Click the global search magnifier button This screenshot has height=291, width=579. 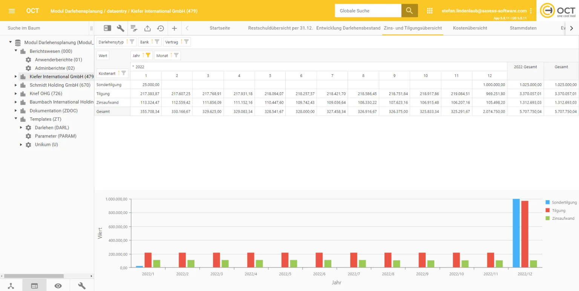tap(409, 11)
